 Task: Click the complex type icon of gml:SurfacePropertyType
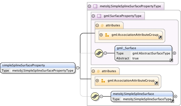tap(99, 16)
